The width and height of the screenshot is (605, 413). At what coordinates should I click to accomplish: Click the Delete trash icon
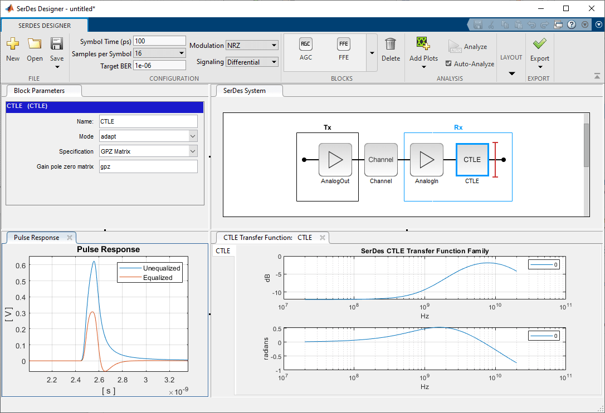pyautogui.click(x=391, y=43)
